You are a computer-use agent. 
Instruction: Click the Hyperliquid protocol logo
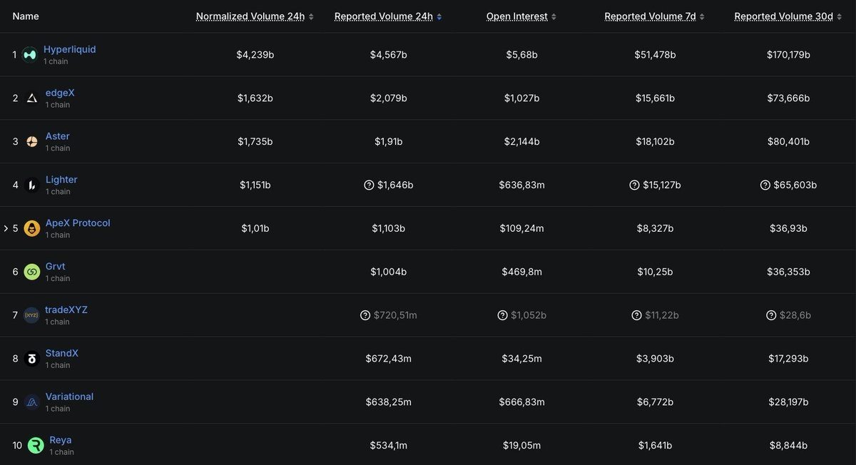coord(29,54)
